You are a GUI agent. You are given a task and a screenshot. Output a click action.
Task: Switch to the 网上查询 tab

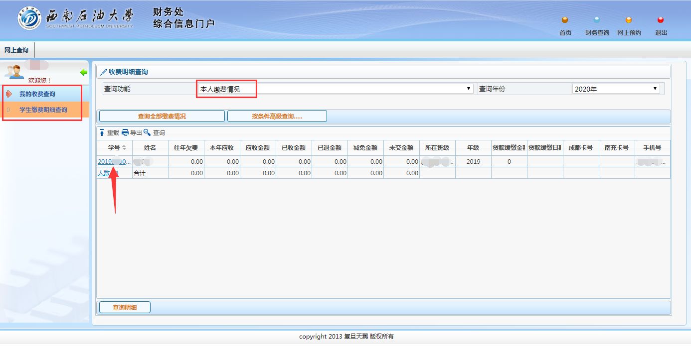click(16, 50)
